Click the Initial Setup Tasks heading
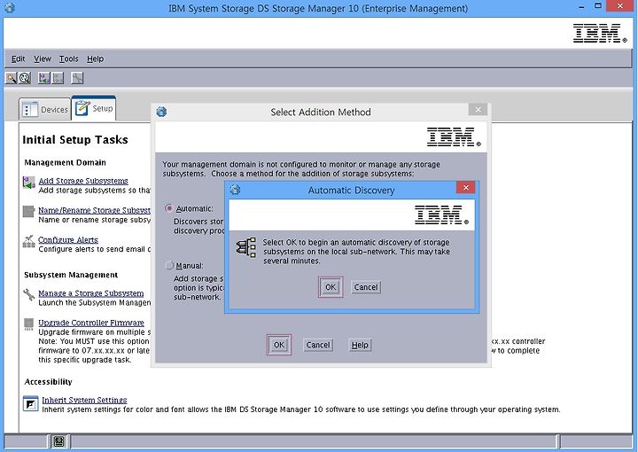 [75, 139]
